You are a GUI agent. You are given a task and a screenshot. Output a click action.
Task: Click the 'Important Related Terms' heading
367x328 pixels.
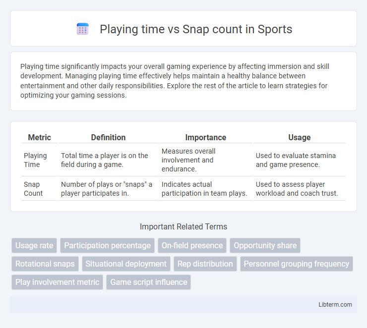183,226
